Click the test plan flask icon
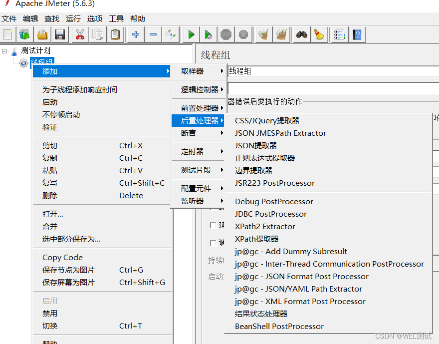The height and width of the screenshot is (344, 439). tap(14, 51)
